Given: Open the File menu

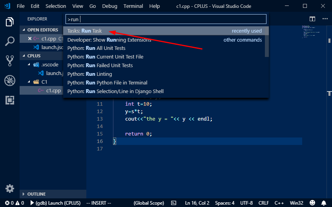Looking at the screenshot, I should 20,6.
